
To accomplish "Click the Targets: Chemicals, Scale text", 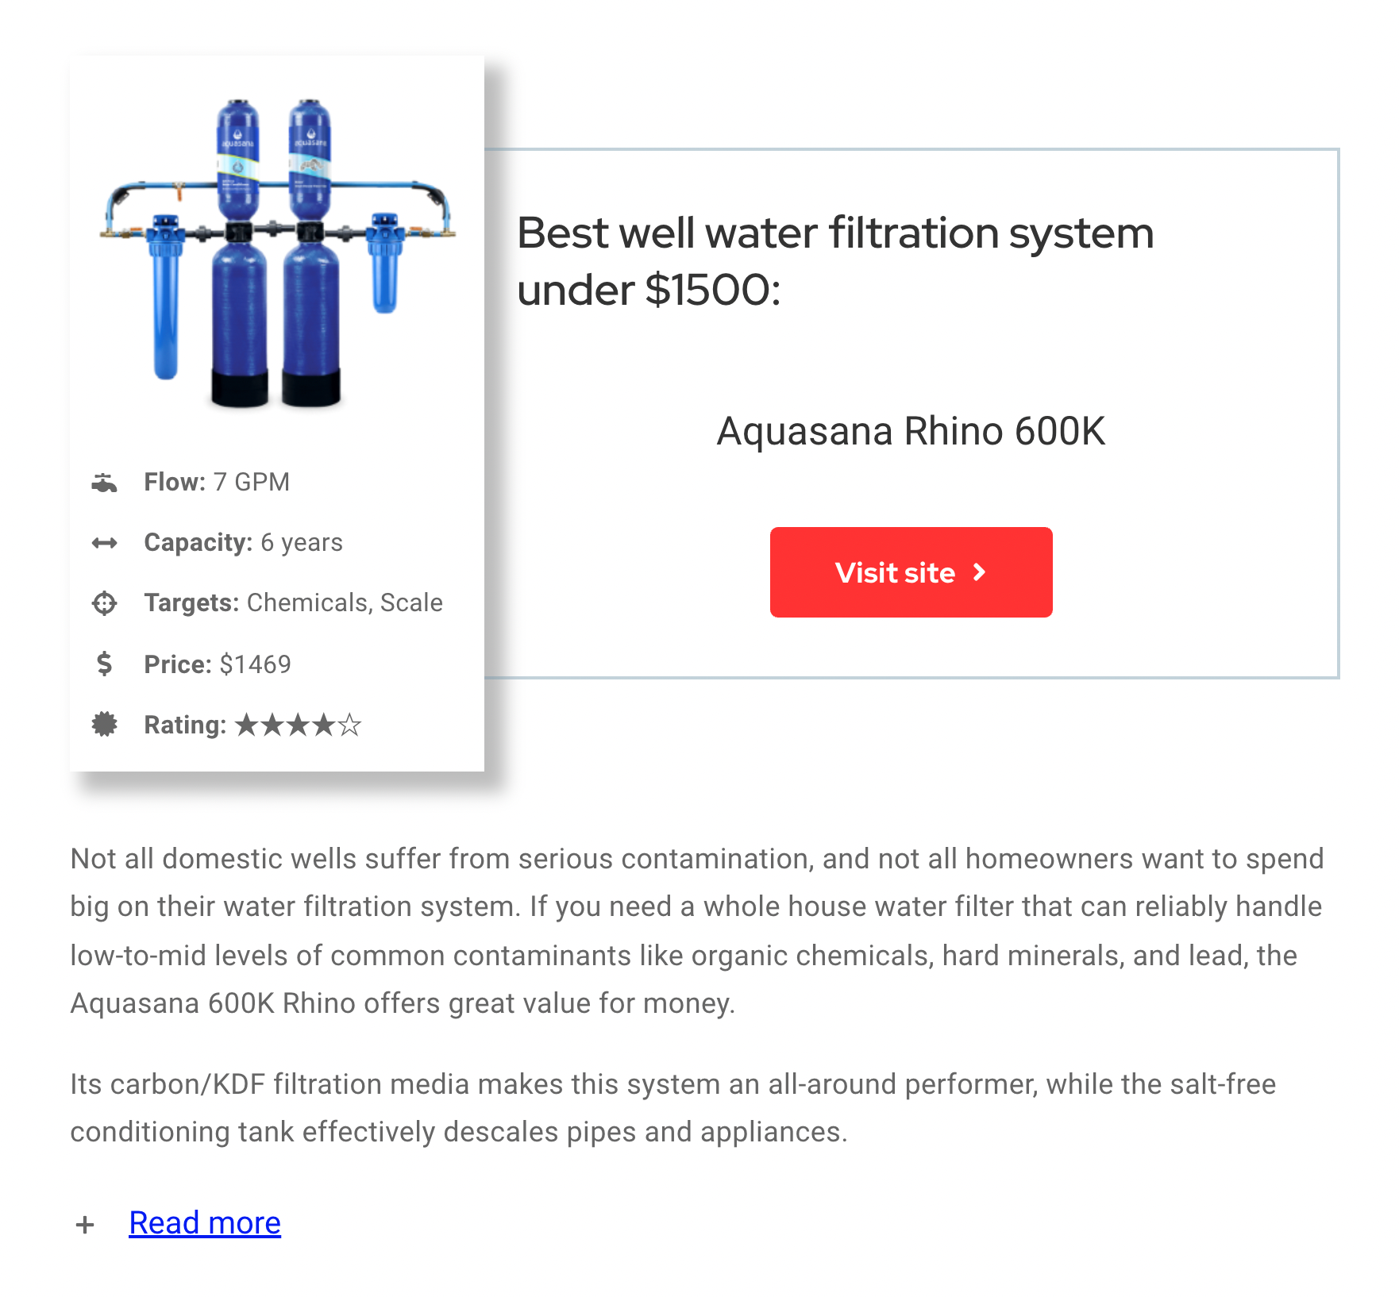I will (x=293, y=602).
